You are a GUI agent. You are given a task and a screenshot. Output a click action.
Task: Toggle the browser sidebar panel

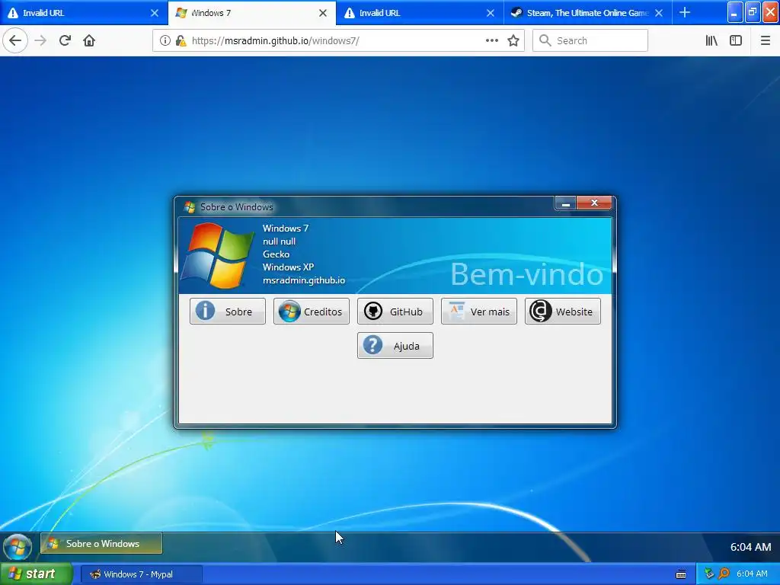[736, 40]
